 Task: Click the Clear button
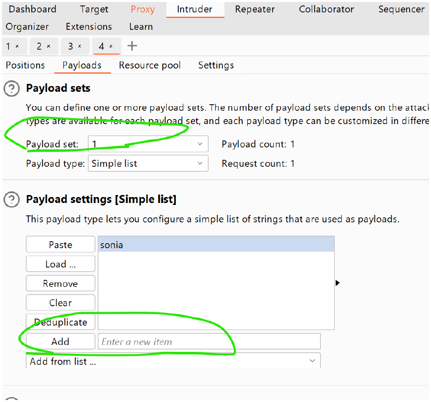coord(61,303)
